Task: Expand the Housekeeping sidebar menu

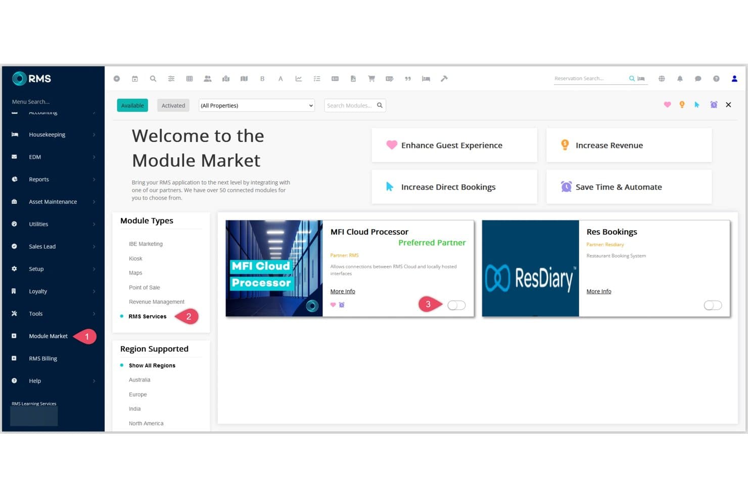Action: coord(53,135)
